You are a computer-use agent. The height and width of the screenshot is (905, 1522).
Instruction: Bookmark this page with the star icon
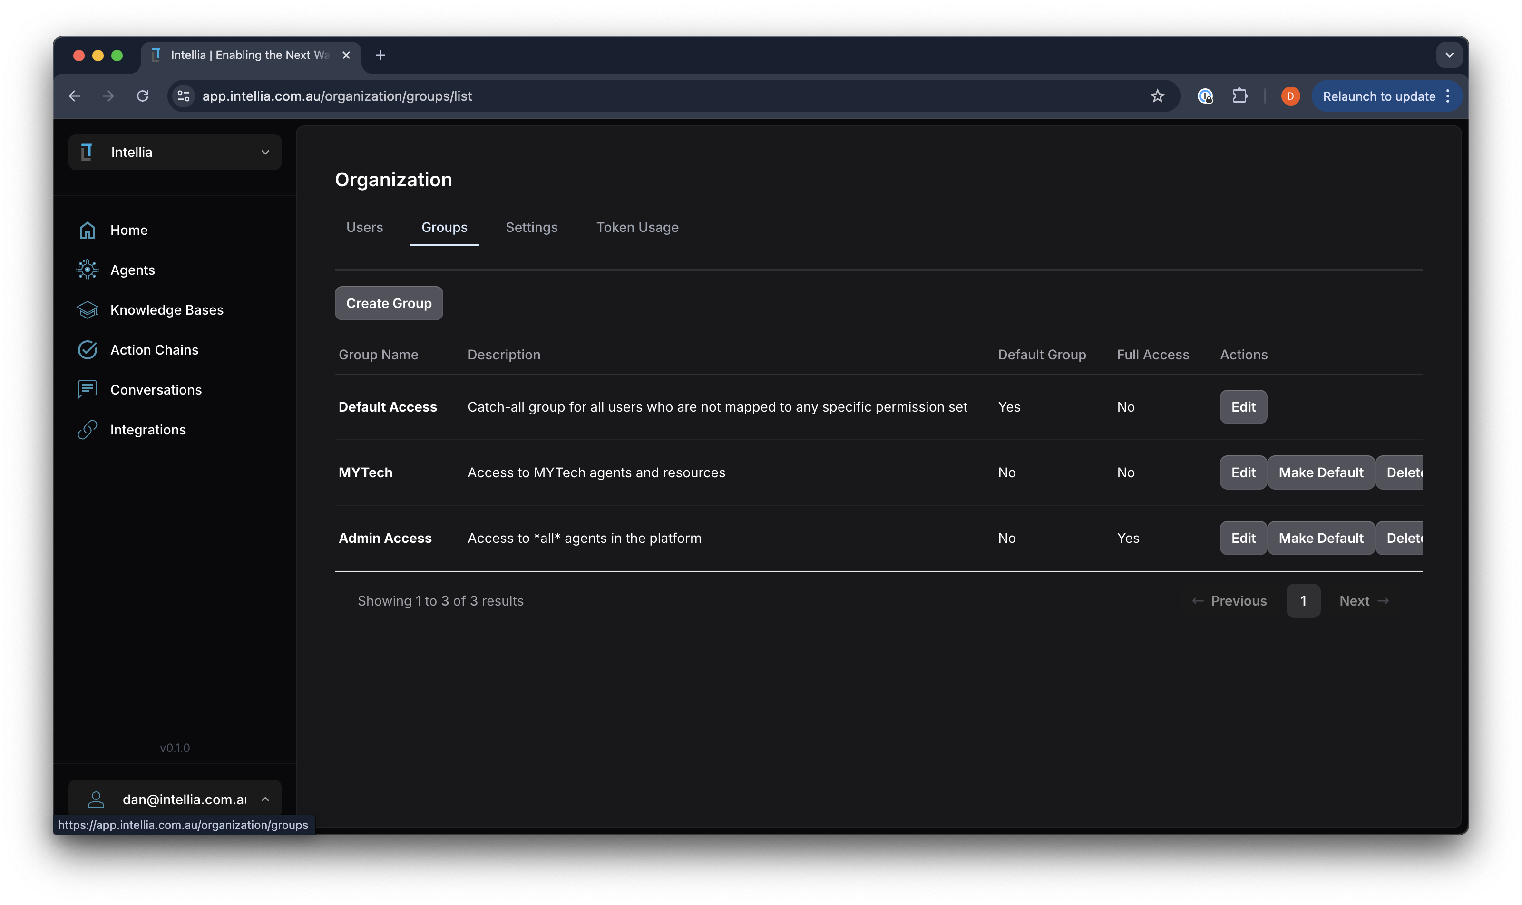pos(1157,96)
